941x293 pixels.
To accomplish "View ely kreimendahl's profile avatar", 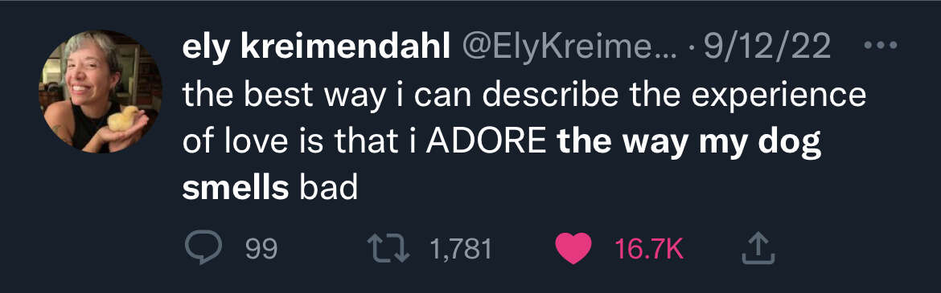I will [100, 92].
